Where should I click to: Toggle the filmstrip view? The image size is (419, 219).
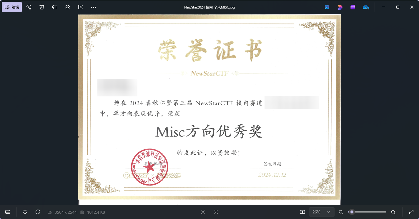tap(8, 212)
